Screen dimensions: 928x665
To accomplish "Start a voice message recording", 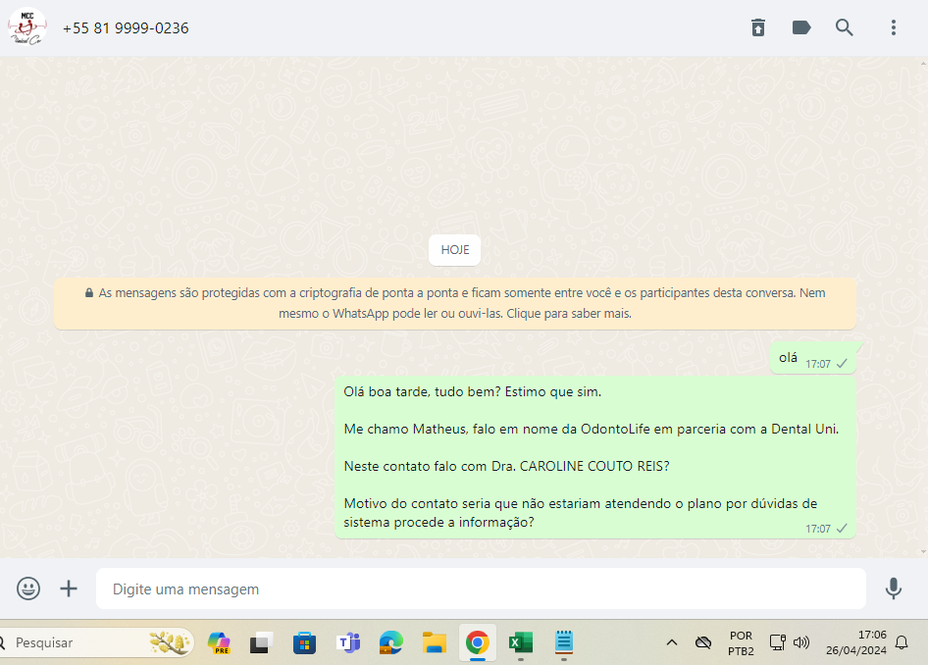I will [x=894, y=588].
